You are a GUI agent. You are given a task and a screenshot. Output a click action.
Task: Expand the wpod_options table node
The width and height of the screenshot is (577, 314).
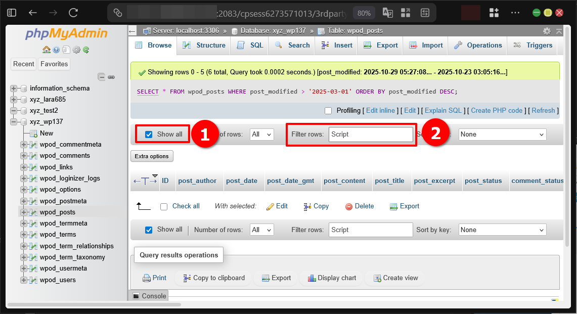pos(24,190)
